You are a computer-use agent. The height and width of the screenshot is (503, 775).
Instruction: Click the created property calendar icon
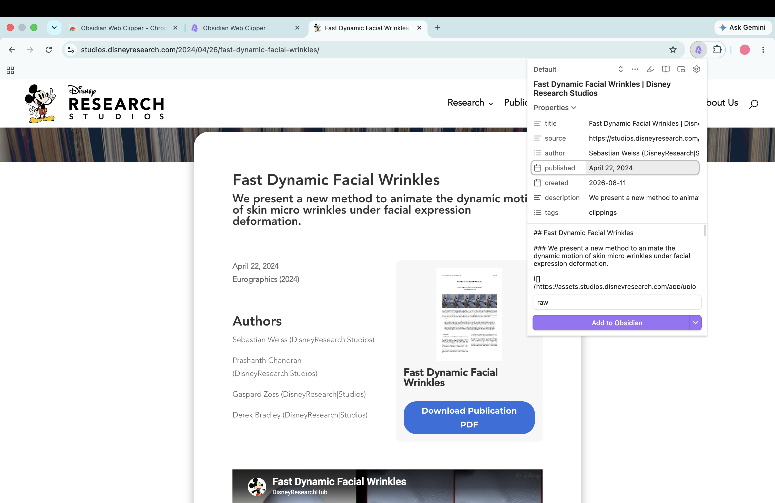click(x=538, y=183)
